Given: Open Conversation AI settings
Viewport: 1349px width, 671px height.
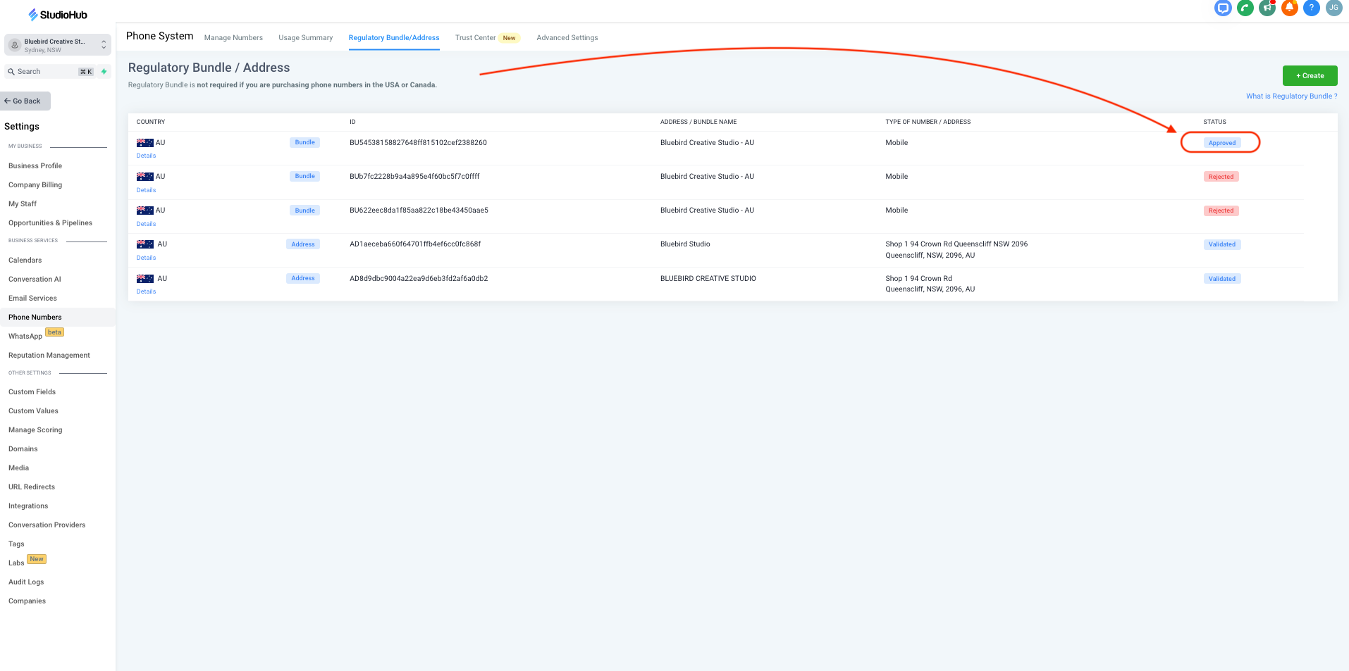Looking at the screenshot, I should pos(35,280).
